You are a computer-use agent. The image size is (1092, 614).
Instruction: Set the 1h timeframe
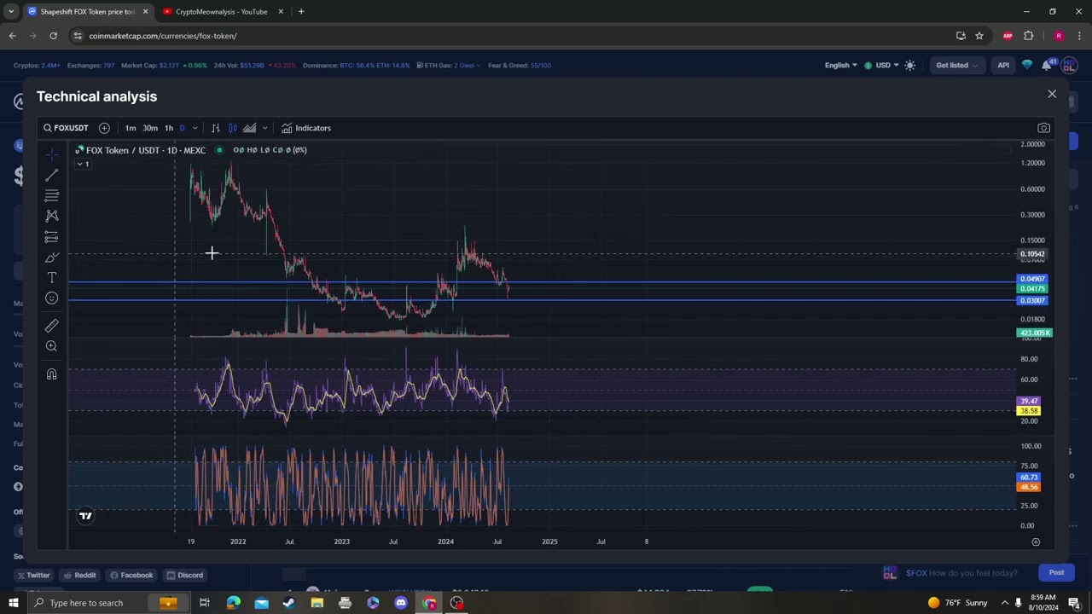169,128
